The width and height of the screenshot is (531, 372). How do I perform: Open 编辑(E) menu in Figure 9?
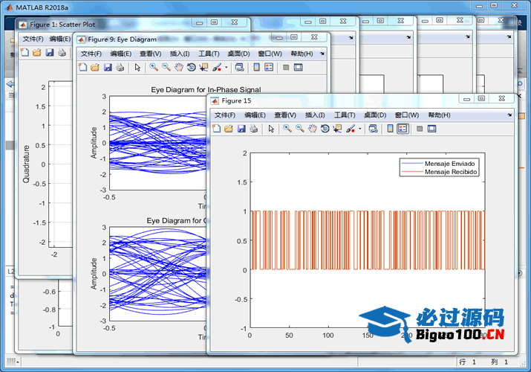point(121,54)
